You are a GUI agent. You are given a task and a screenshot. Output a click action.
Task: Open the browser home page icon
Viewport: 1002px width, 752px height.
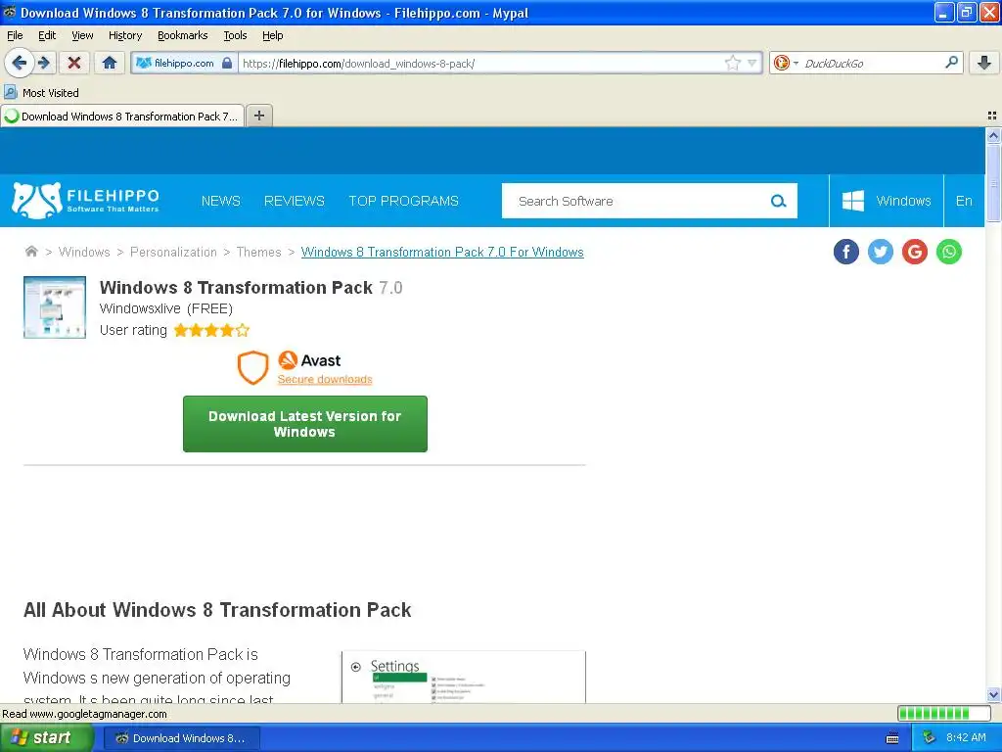(110, 63)
